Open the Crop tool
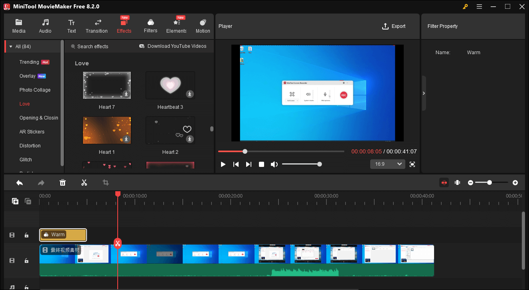The height and width of the screenshot is (290, 529). [x=106, y=182]
